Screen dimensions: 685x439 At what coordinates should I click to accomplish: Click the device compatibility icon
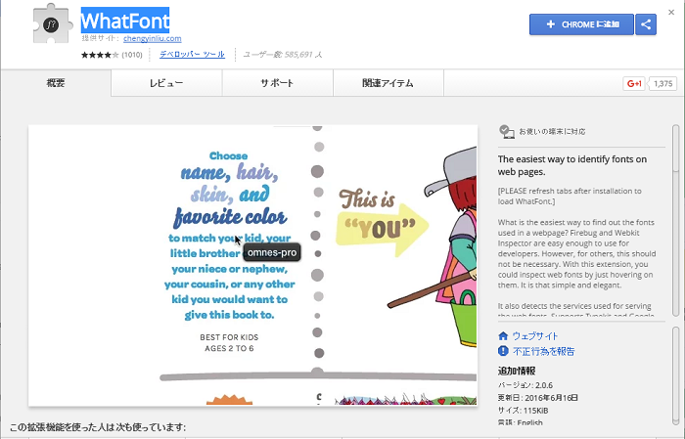[x=506, y=131]
